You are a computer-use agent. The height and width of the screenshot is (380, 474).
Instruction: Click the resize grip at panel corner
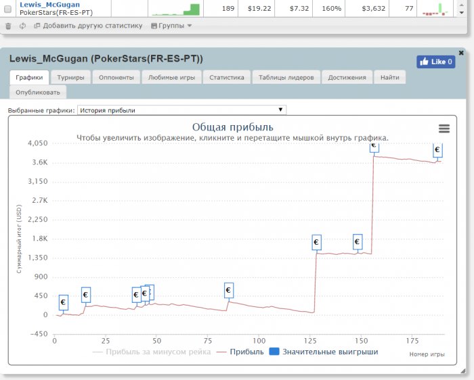click(462, 371)
